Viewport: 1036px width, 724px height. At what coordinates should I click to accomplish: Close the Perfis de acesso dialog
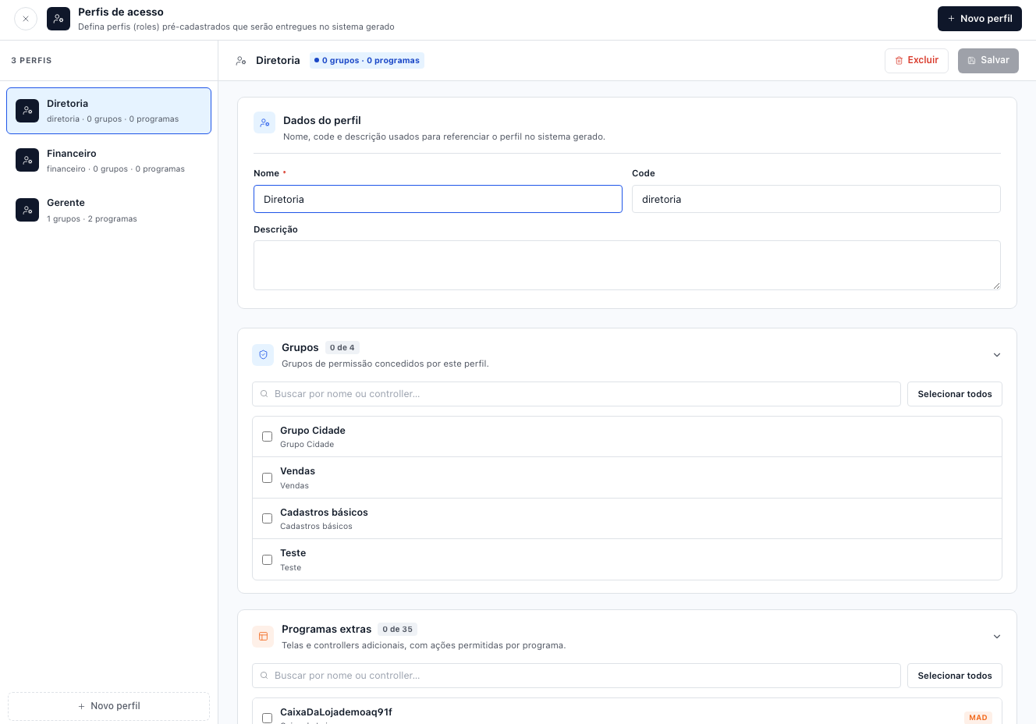coord(26,19)
